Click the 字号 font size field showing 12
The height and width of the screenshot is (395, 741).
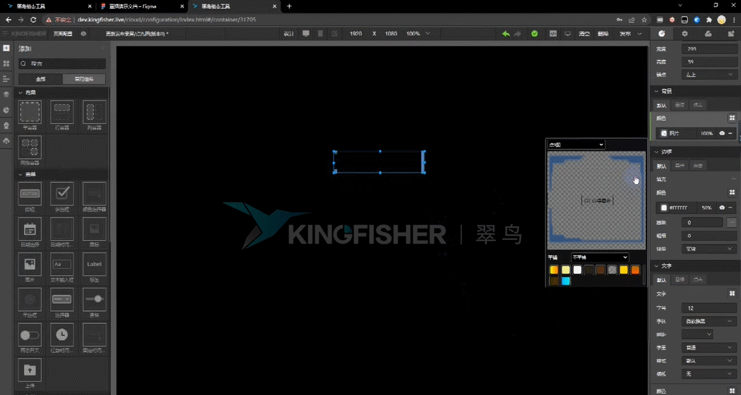709,308
